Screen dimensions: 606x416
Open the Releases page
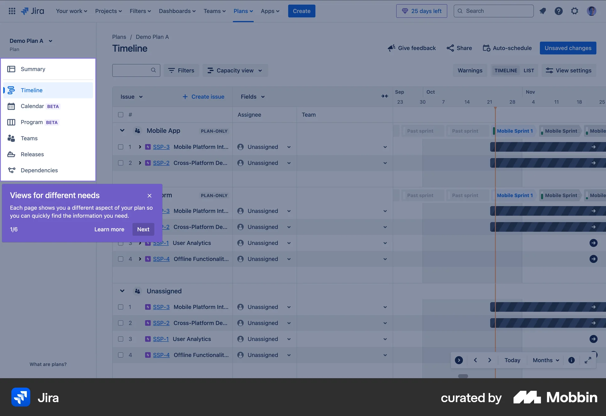click(x=32, y=154)
